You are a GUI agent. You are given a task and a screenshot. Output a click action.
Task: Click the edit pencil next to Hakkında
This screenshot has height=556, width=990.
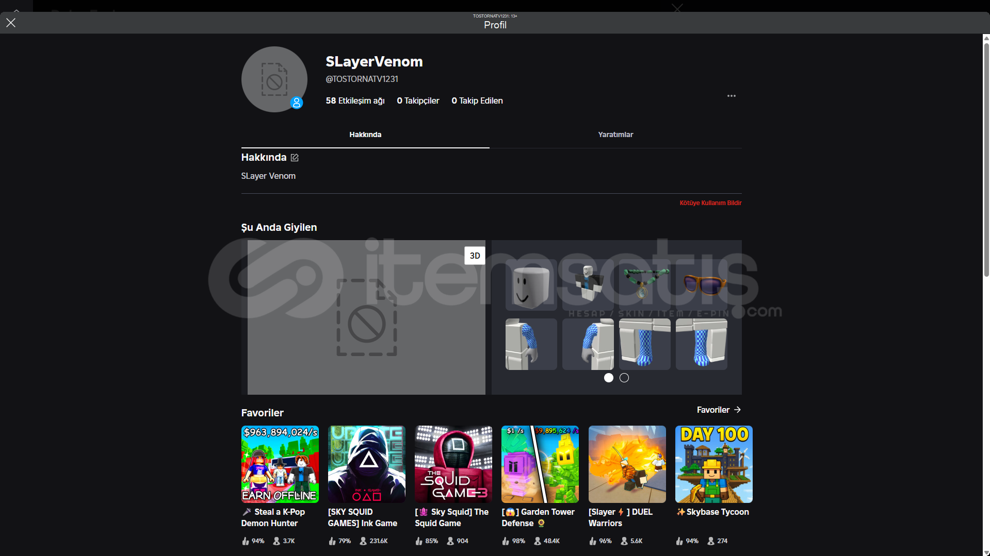(x=295, y=158)
